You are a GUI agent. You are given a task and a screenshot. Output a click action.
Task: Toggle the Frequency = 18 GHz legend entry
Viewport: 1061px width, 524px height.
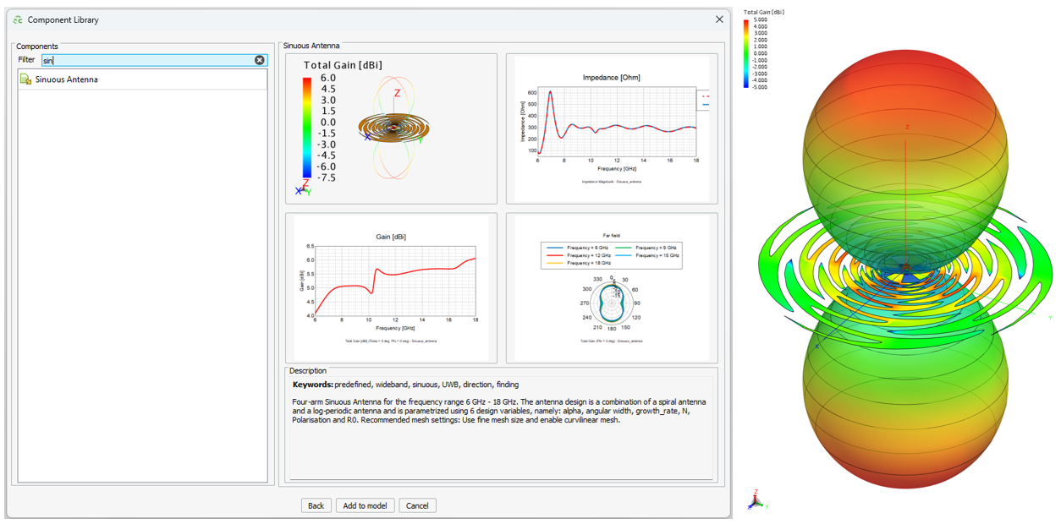pyautogui.click(x=588, y=262)
